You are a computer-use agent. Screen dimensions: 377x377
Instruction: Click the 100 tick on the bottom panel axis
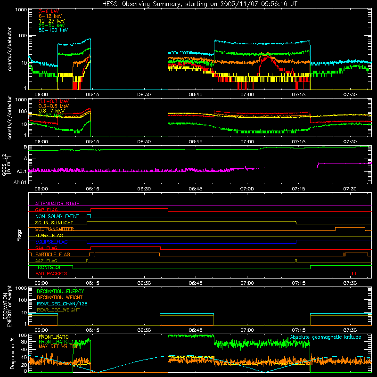pos(22,336)
